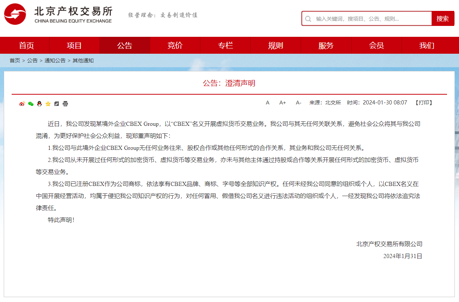Click the magnifier icon in the search bar
Viewport: 459px width, 302px height.
coord(309,18)
